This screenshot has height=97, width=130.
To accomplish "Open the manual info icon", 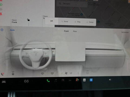I will coord(84,80).
